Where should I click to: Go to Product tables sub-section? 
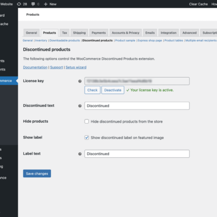point(174,41)
